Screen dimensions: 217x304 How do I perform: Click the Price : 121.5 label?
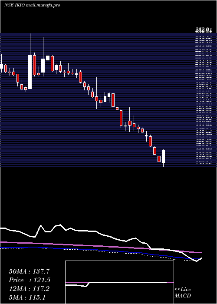(x=30, y=280)
